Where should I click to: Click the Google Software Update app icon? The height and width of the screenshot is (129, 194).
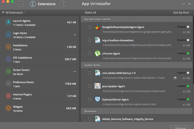tap(98, 27)
